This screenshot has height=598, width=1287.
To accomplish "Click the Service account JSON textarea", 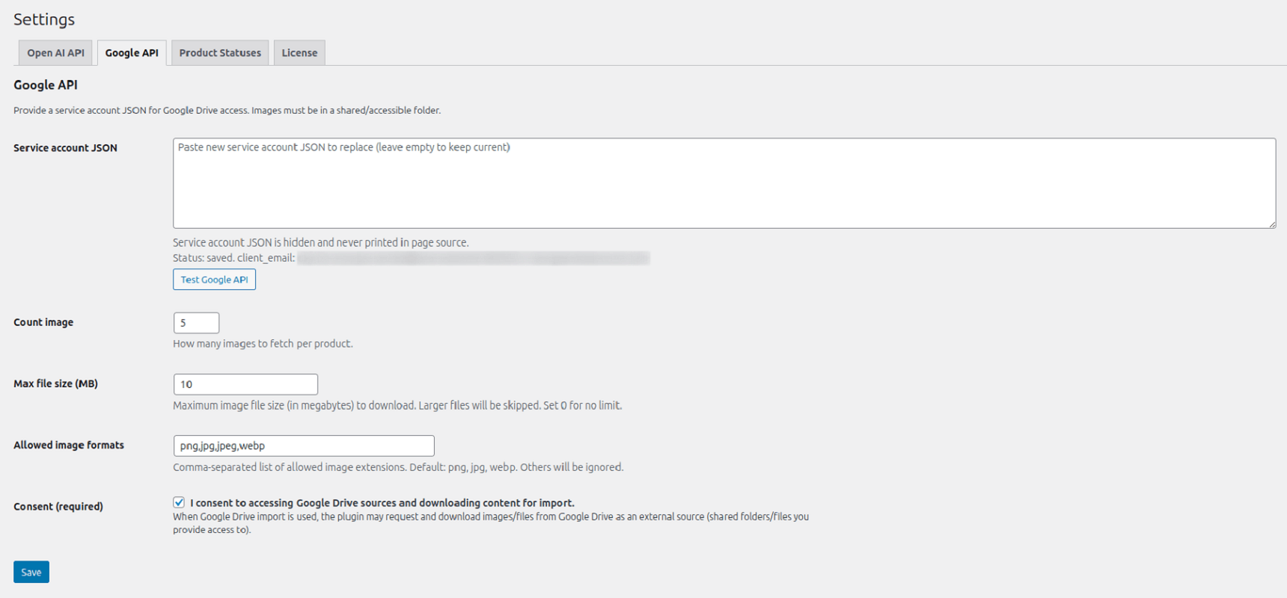I will tap(724, 183).
